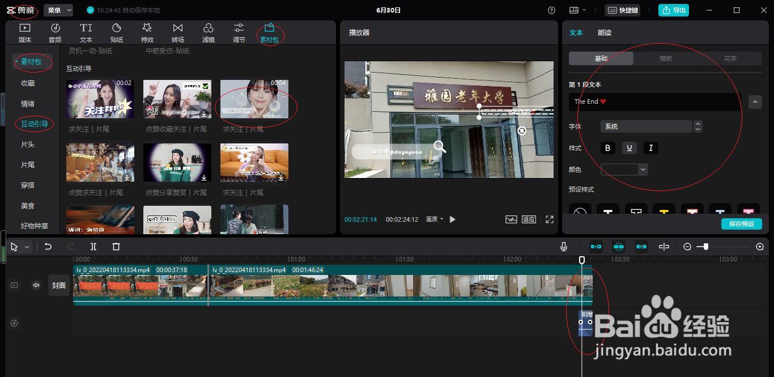Collapse the 素材包 sidebar category
This screenshot has height=377, width=774.
31,62
